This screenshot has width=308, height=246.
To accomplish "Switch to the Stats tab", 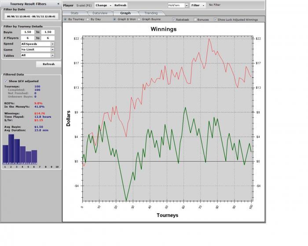I will pyautogui.click(x=74, y=13).
